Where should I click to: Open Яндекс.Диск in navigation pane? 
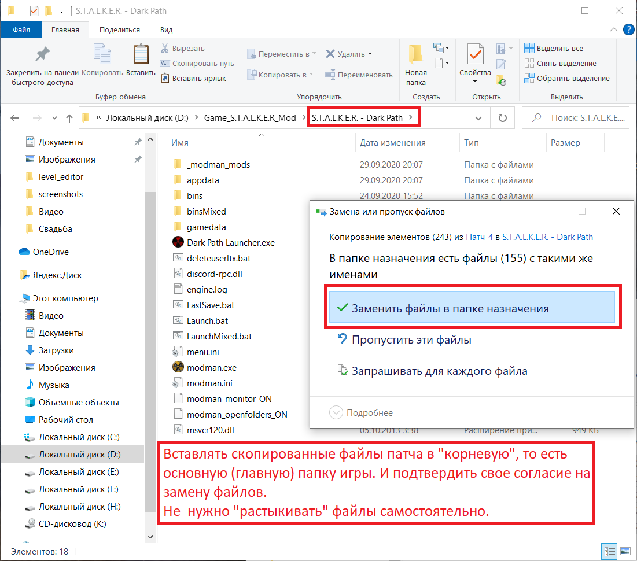point(50,275)
